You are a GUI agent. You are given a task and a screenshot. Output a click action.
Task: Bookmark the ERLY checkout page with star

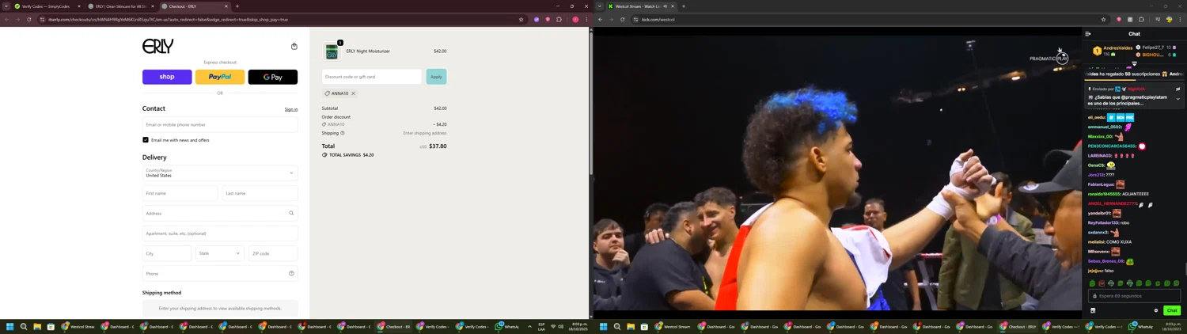tap(521, 19)
